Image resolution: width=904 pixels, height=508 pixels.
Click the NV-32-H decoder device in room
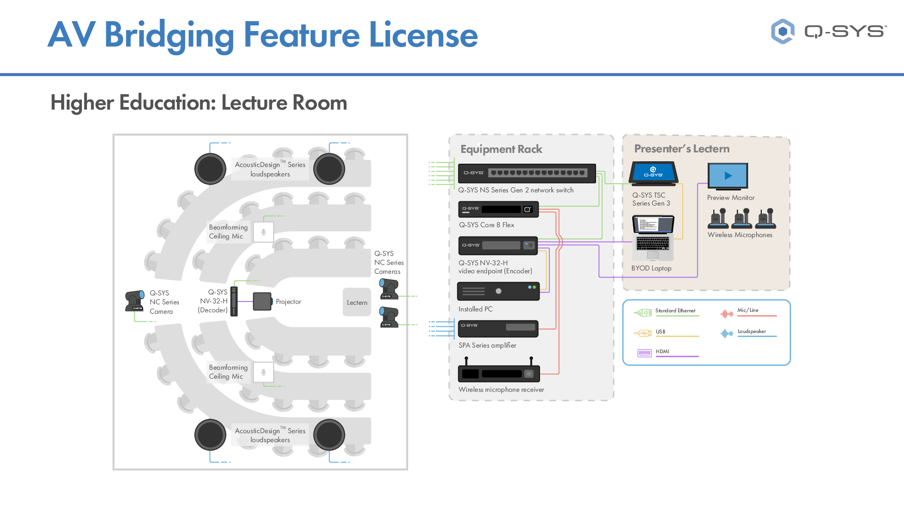click(234, 302)
